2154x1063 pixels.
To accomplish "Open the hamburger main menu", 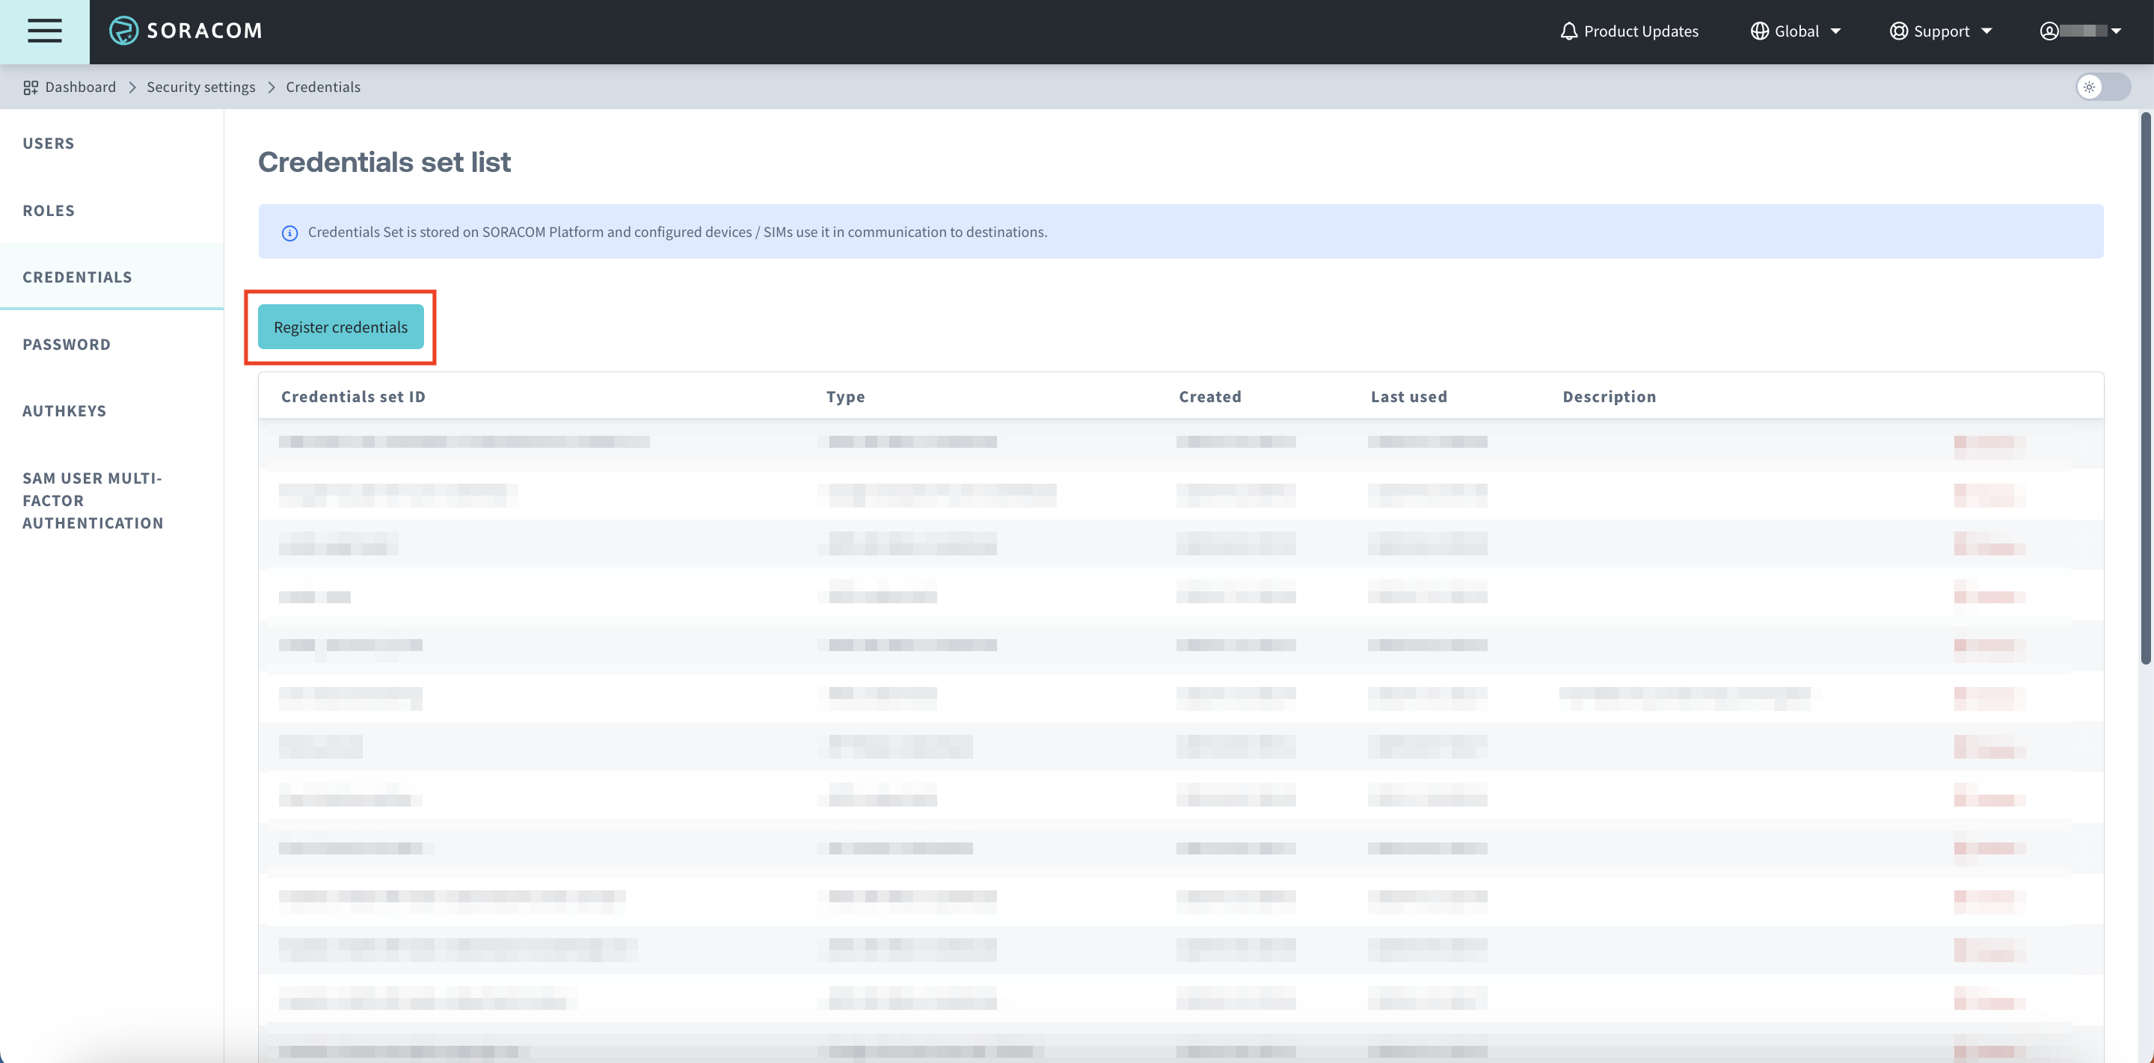I will pos(44,31).
